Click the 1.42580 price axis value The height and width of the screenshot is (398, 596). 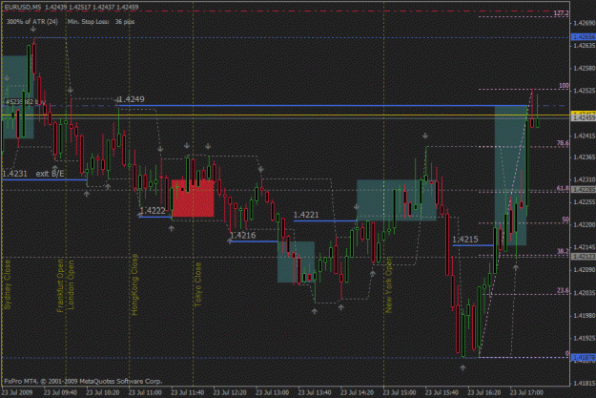(x=584, y=69)
